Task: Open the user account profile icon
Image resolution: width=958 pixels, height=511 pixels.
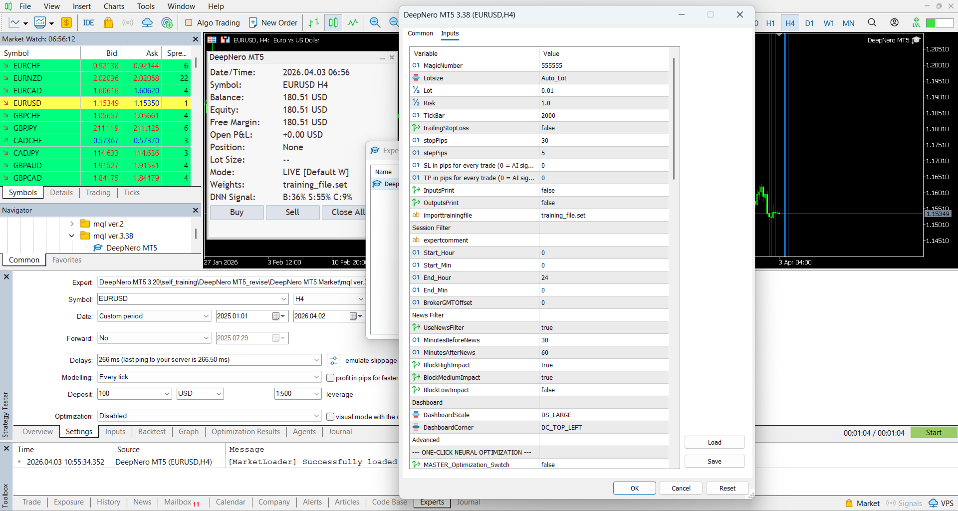Action: [894, 22]
